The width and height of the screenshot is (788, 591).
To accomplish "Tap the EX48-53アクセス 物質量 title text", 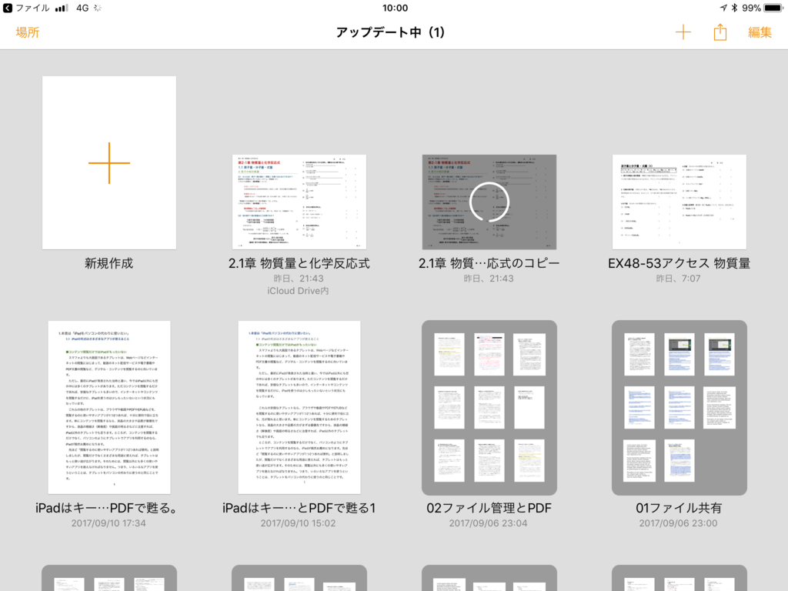I will 679,263.
